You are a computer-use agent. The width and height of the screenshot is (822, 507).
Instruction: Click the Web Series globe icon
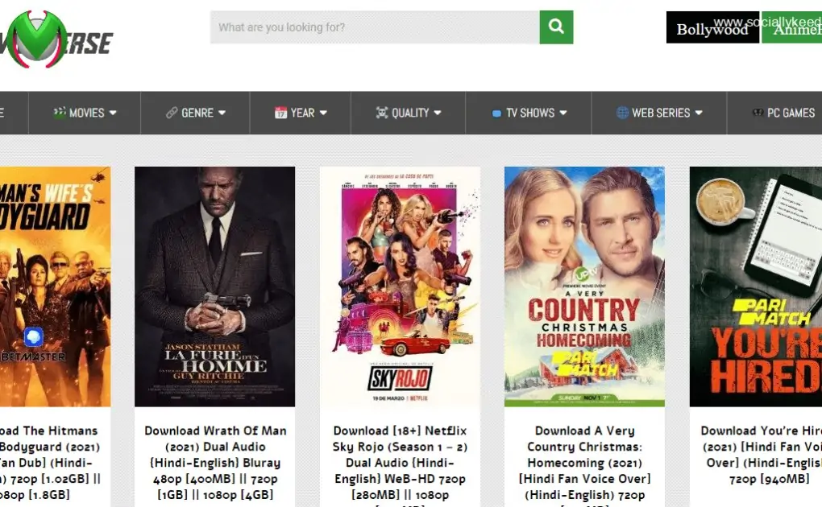pyautogui.click(x=622, y=113)
